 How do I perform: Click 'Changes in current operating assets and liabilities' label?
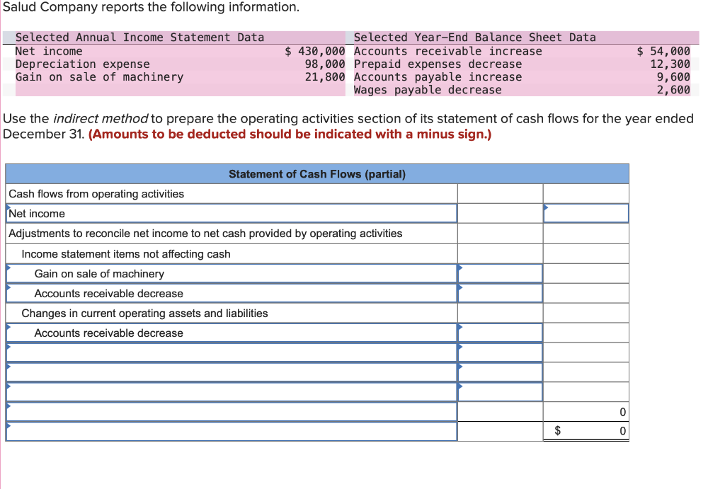click(x=144, y=313)
